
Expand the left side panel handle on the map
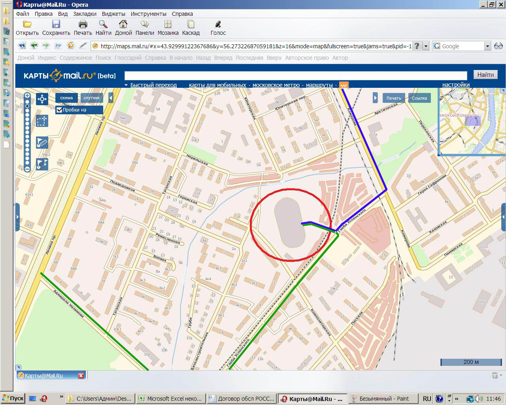(17, 217)
